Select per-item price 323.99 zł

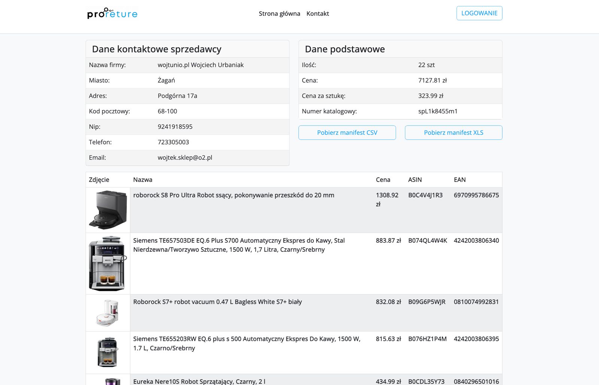431,96
